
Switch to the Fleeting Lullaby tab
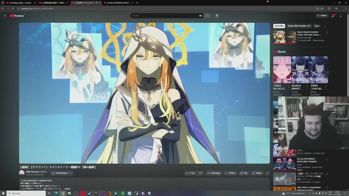20,3
